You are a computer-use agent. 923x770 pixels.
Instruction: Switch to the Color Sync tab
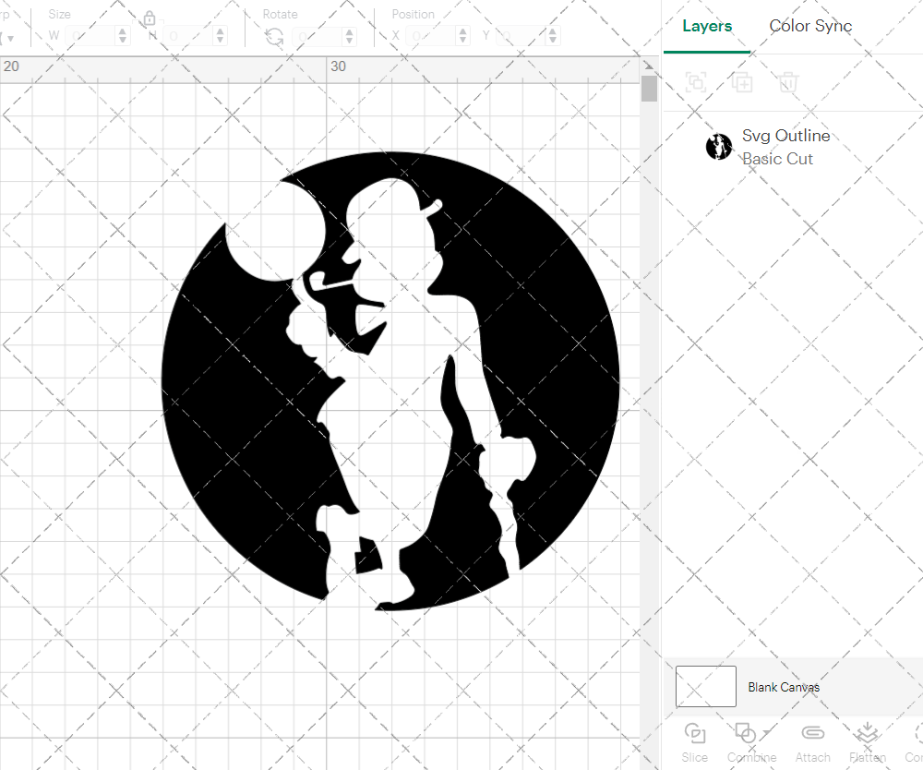(810, 26)
